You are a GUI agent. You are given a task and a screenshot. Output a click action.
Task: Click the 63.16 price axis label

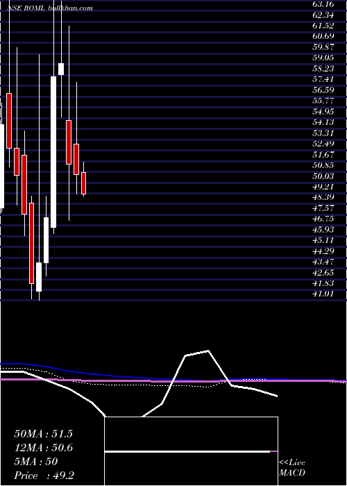(x=323, y=4)
